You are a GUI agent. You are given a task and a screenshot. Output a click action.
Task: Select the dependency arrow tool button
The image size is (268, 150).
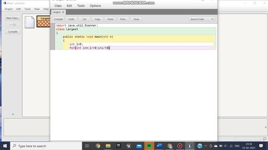[13, 25]
